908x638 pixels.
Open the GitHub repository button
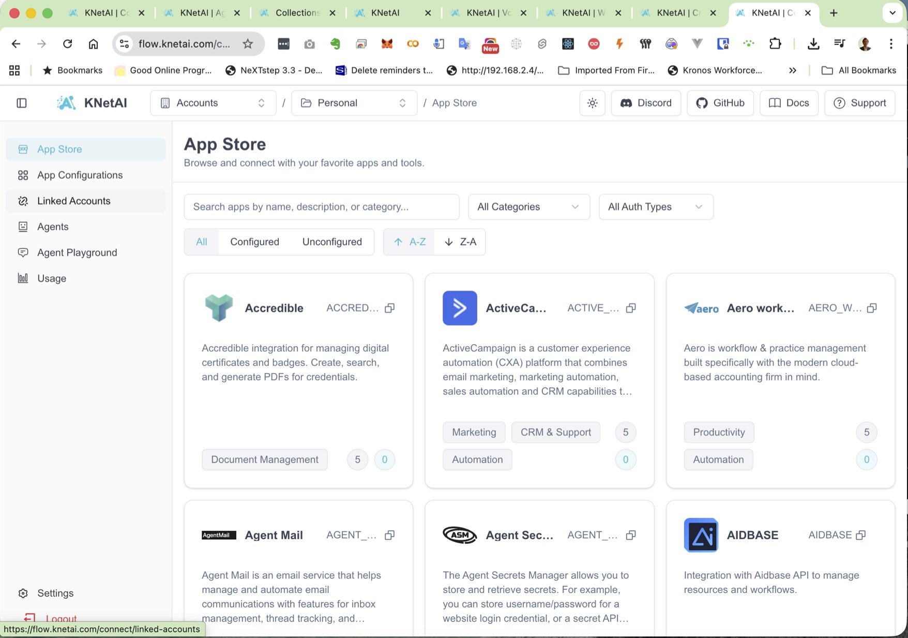tap(720, 103)
